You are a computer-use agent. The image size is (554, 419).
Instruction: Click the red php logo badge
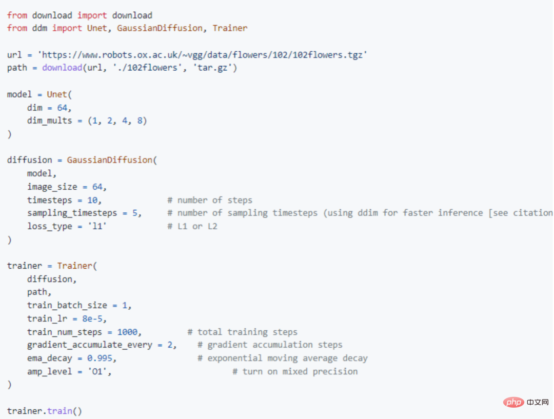(x=513, y=402)
